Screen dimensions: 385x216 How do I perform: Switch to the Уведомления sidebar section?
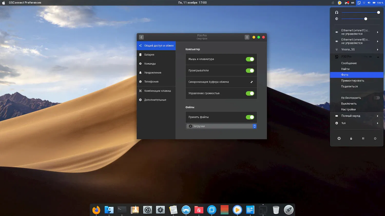(153, 73)
